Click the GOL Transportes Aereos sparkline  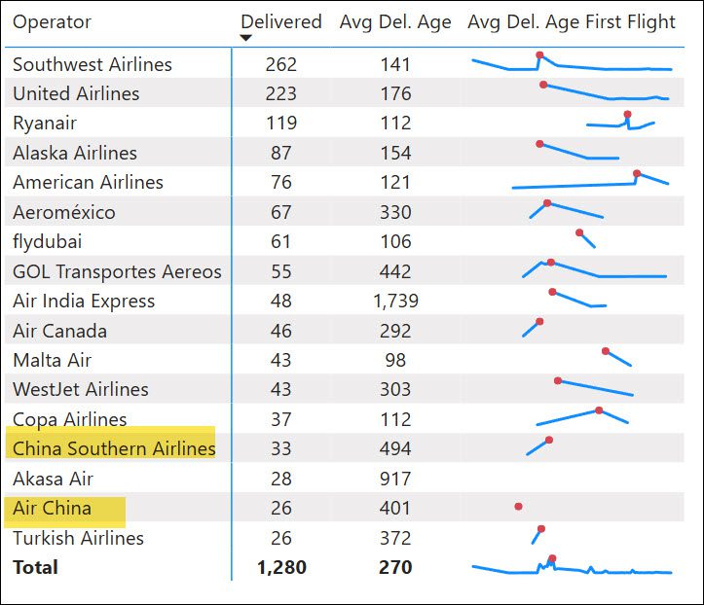coord(594,270)
